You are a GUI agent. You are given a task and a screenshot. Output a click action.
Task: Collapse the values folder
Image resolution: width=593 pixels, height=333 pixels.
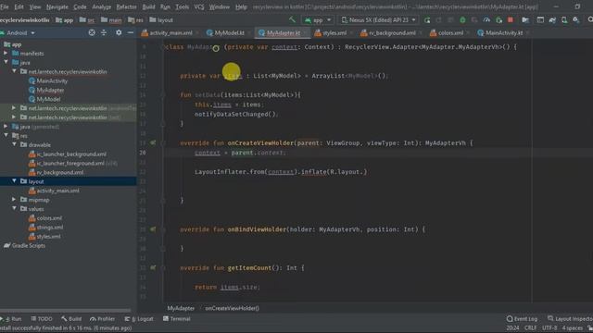tap(15, 209)
